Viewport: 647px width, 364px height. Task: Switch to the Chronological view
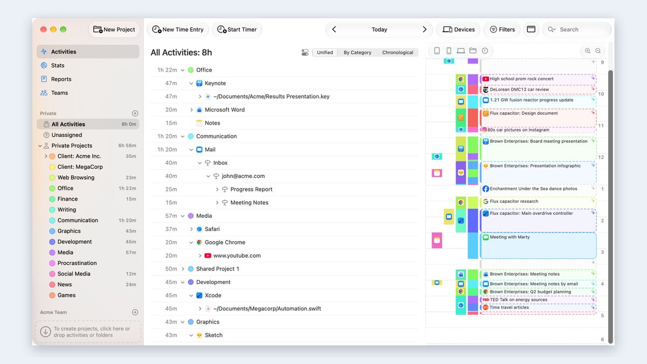pos(397,52)
